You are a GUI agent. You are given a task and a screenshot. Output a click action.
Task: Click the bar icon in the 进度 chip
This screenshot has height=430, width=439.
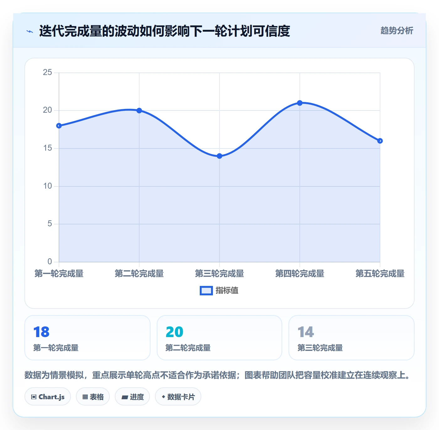point(124,397)
